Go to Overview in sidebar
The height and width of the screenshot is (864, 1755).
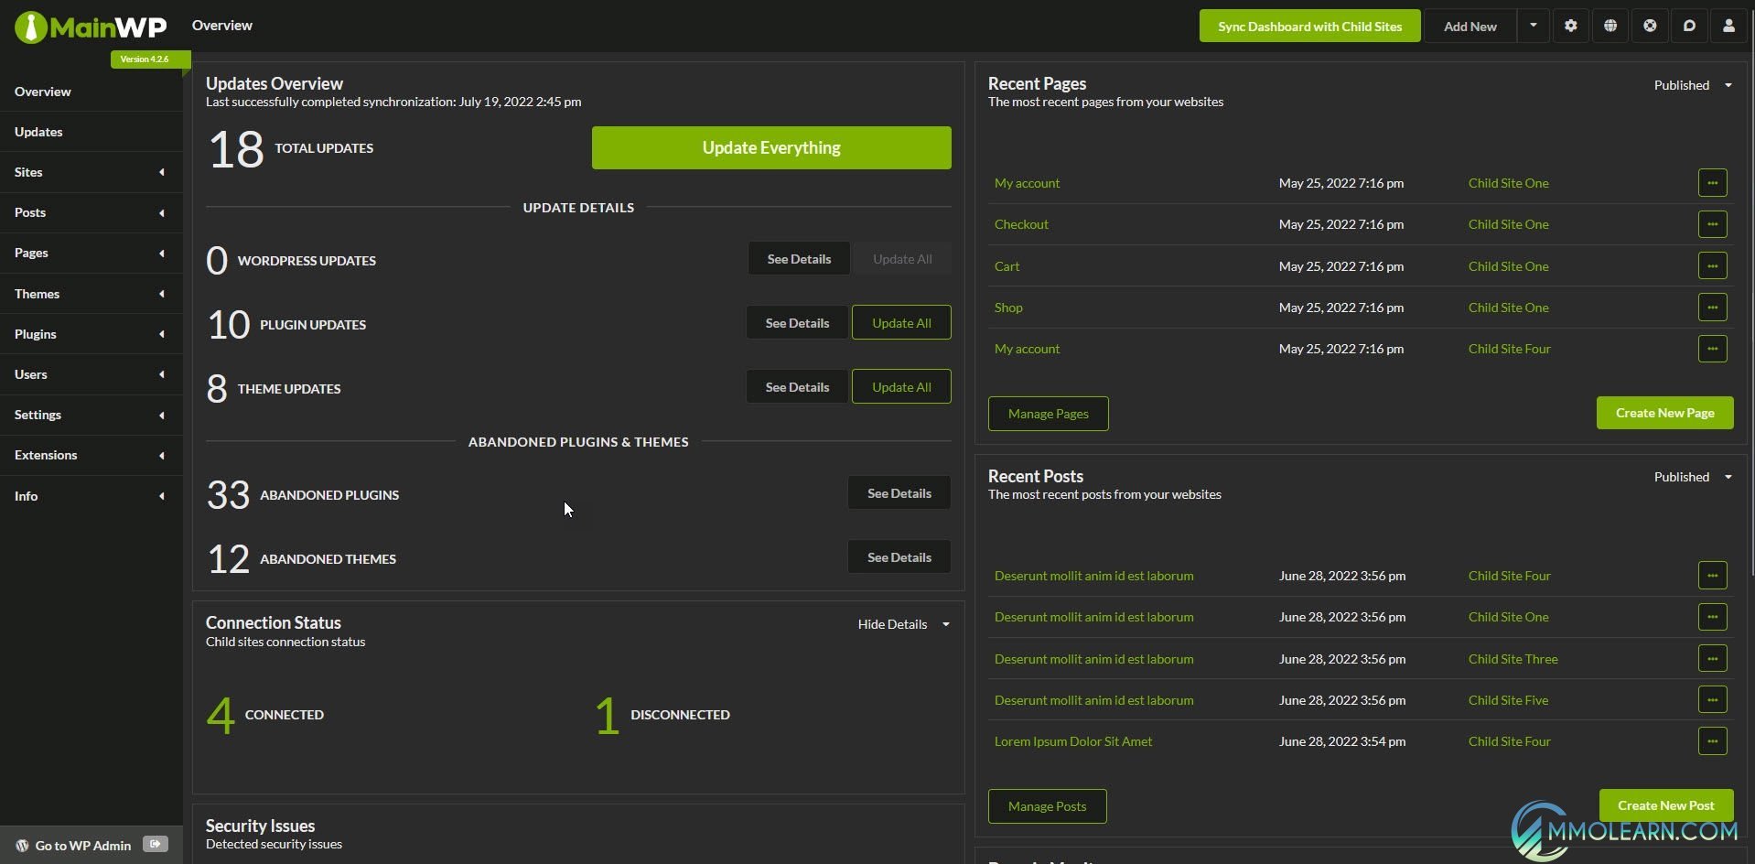pyautogui.click(x=91, y=92)
